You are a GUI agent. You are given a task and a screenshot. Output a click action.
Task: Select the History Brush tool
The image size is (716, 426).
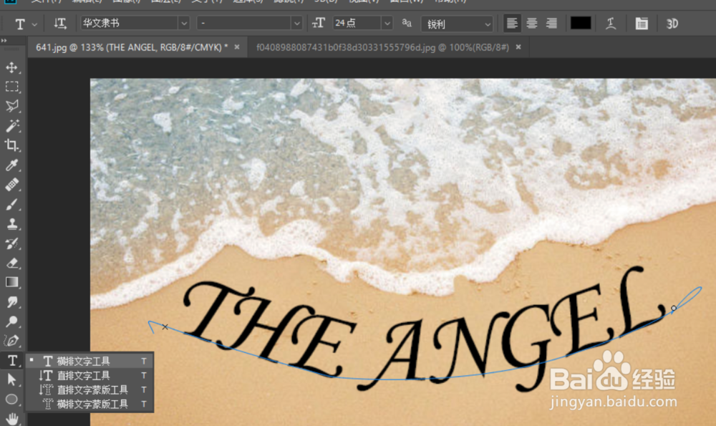coord(12,243)
